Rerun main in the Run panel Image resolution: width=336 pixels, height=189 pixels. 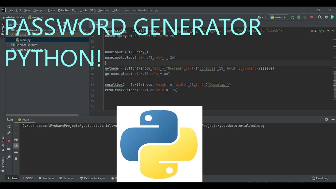[9, 127]
